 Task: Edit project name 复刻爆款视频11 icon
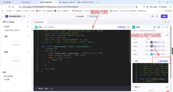24,16
